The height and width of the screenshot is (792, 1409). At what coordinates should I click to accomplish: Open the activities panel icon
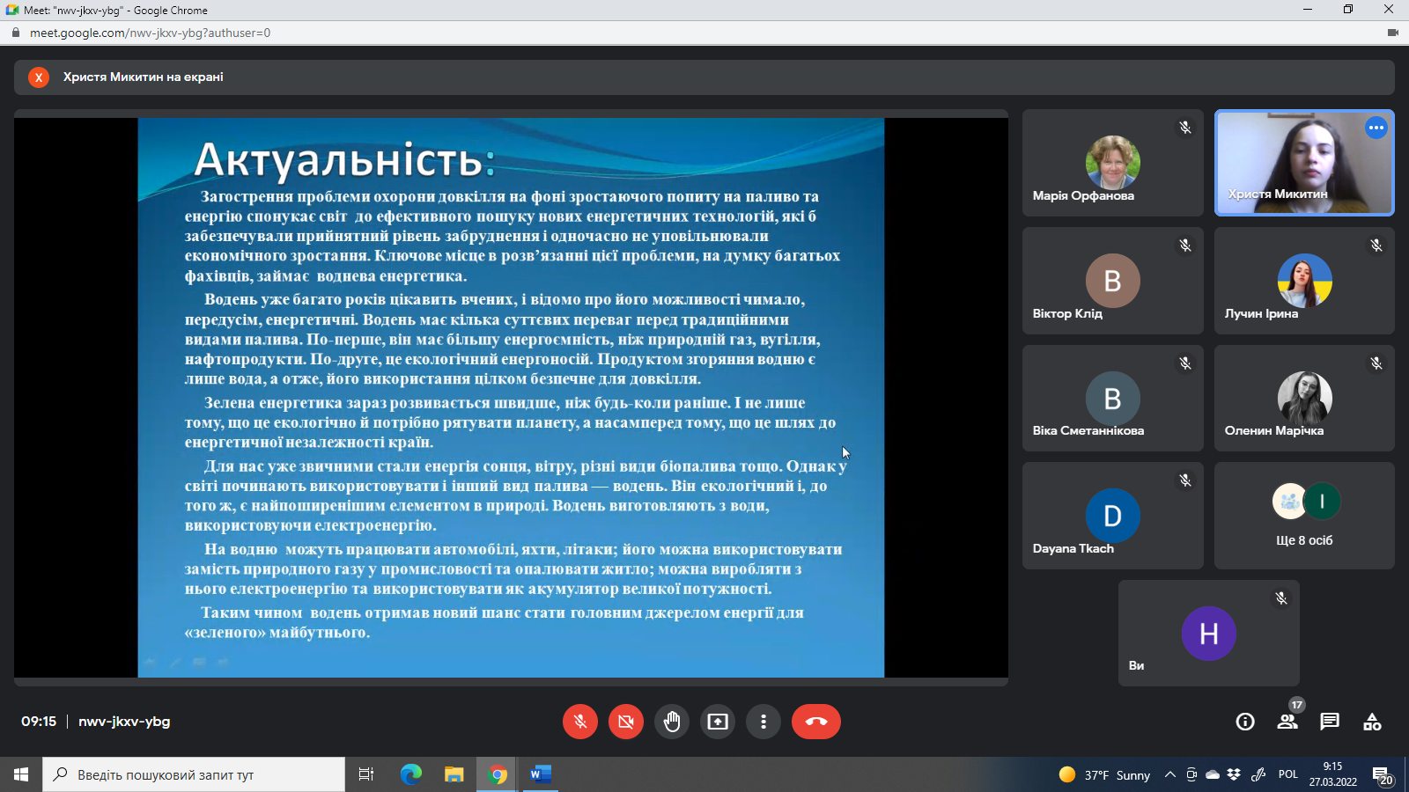(1372, 722)
